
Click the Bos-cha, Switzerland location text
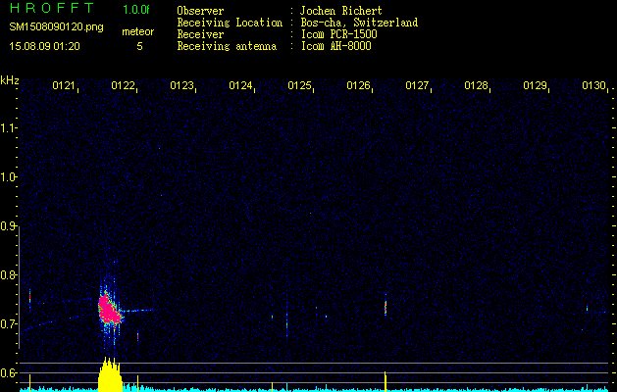pos(359,23)
